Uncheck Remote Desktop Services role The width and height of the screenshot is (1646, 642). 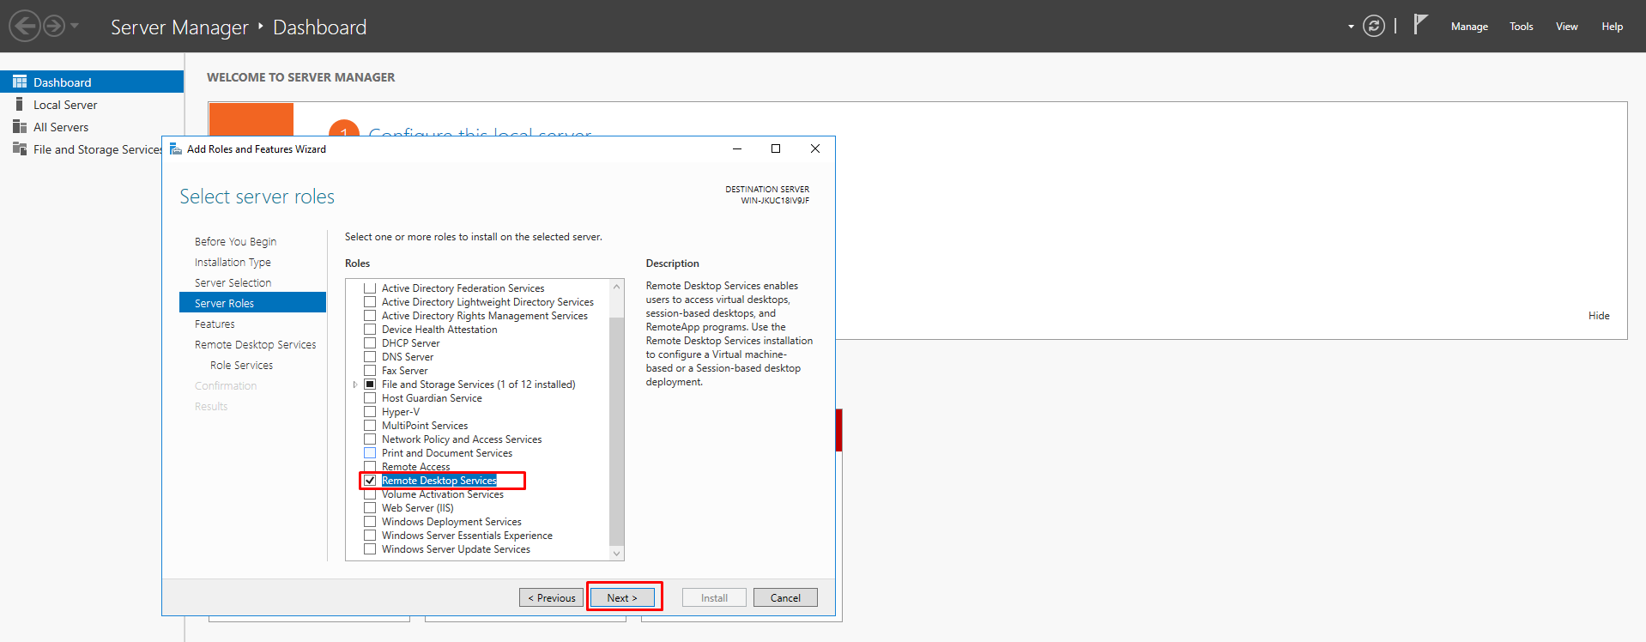pyautogui.click(x=370, y=481)
